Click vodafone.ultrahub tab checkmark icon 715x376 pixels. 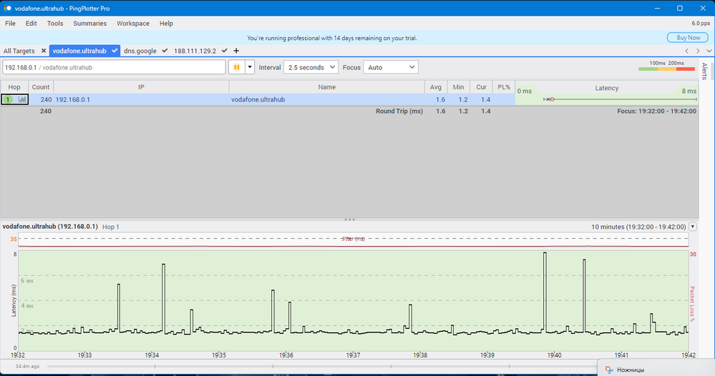[x=115, y=51]
